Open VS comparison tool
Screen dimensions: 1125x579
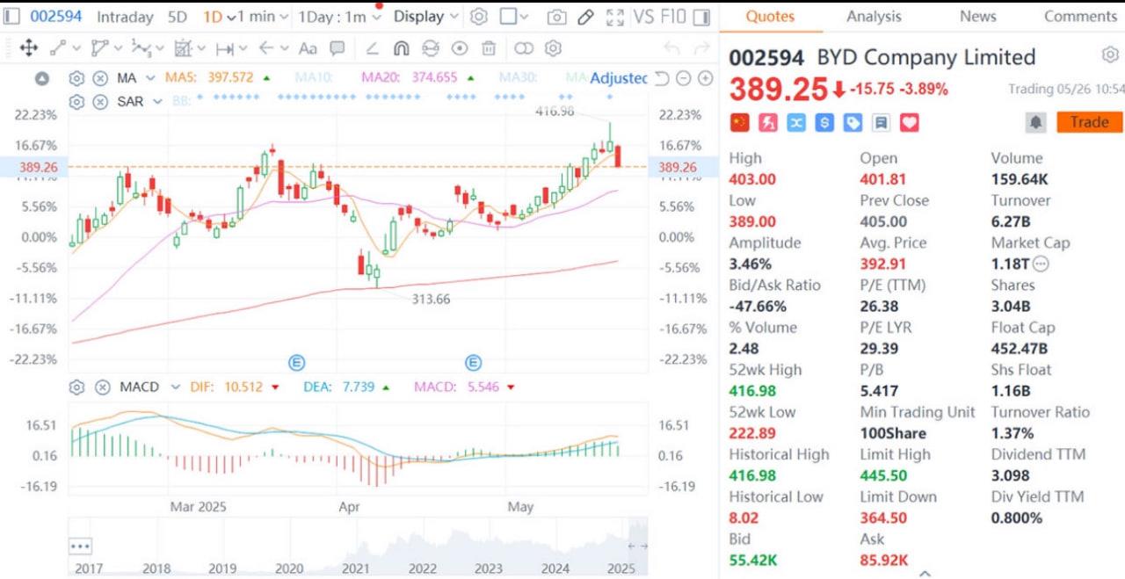click(642, 17)
